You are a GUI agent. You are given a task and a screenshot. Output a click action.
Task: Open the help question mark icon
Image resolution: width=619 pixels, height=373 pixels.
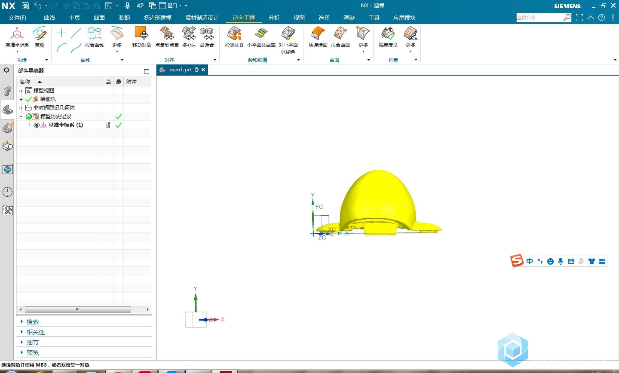pos(601,18)
